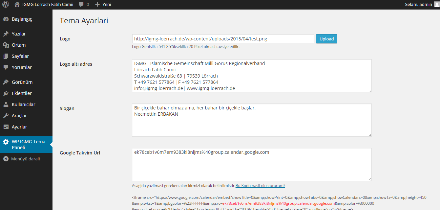Click the Yazılar pushpin icon

6,34
